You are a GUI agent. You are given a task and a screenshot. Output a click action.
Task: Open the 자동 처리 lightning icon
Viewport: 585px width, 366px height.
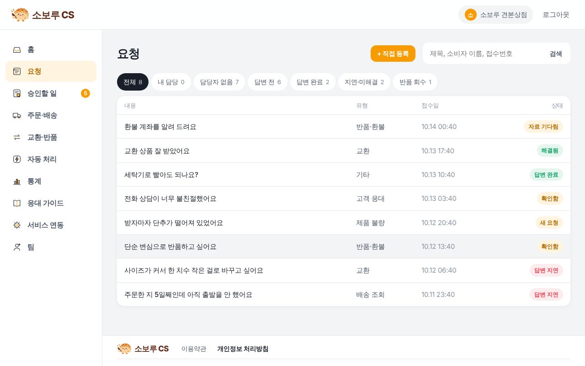click(17, 159)
